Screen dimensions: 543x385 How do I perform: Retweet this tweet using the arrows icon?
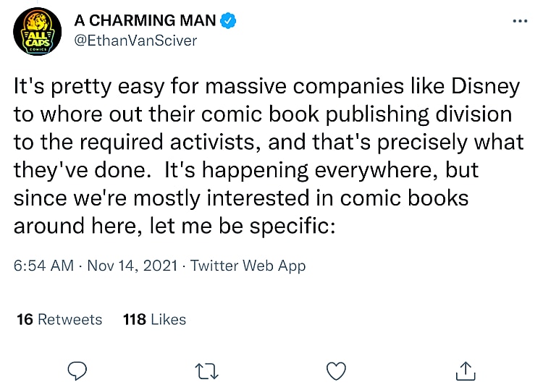click(x=206, y=371)
